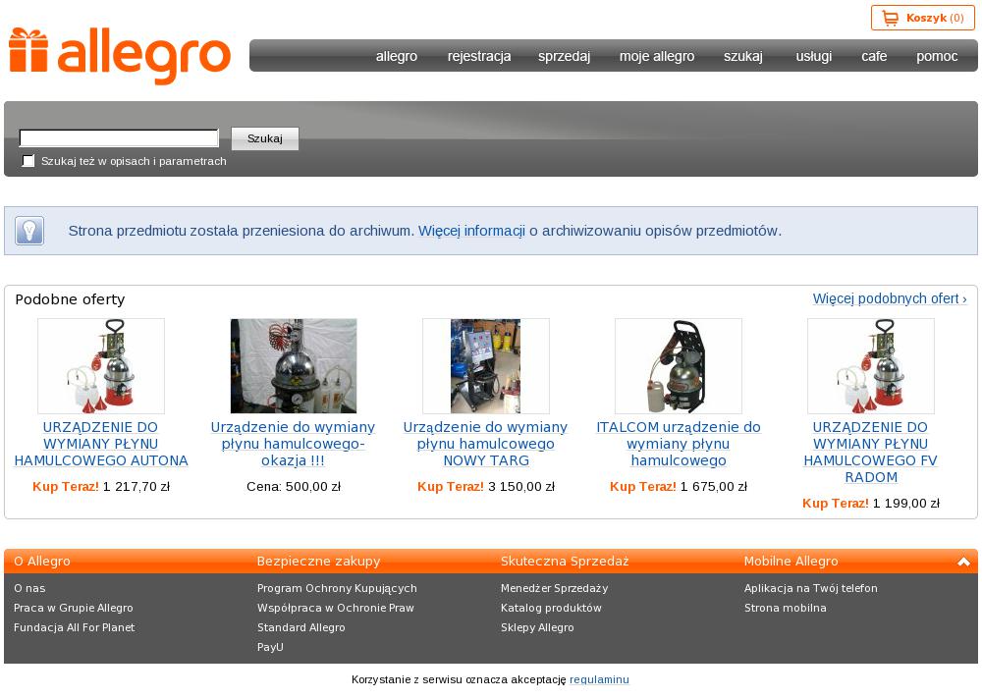This screenshot has width=982, height=699.
Task: Open the Koszyk shopping cart
Action: click(922, 19)
